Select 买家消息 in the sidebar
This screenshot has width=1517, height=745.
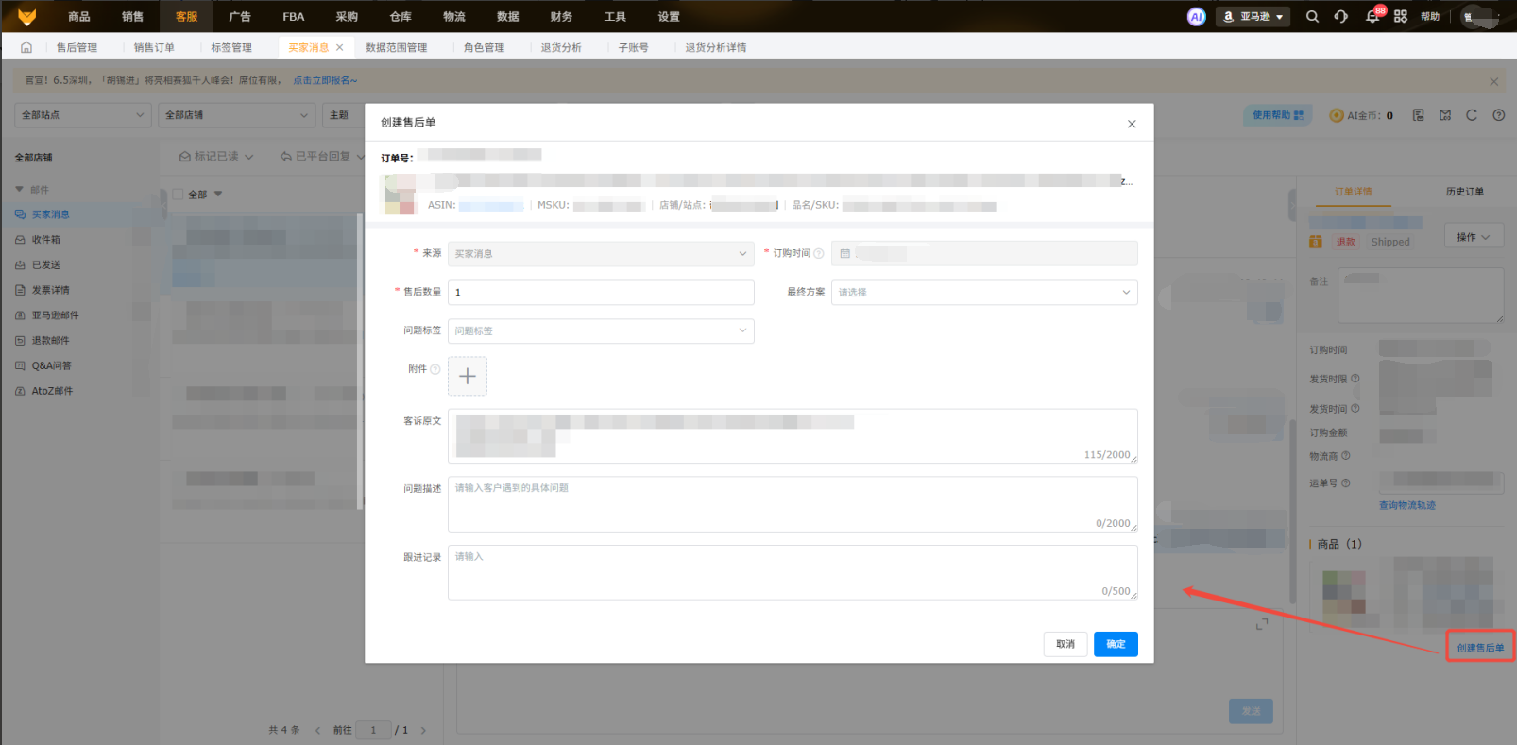coord(51,214)
